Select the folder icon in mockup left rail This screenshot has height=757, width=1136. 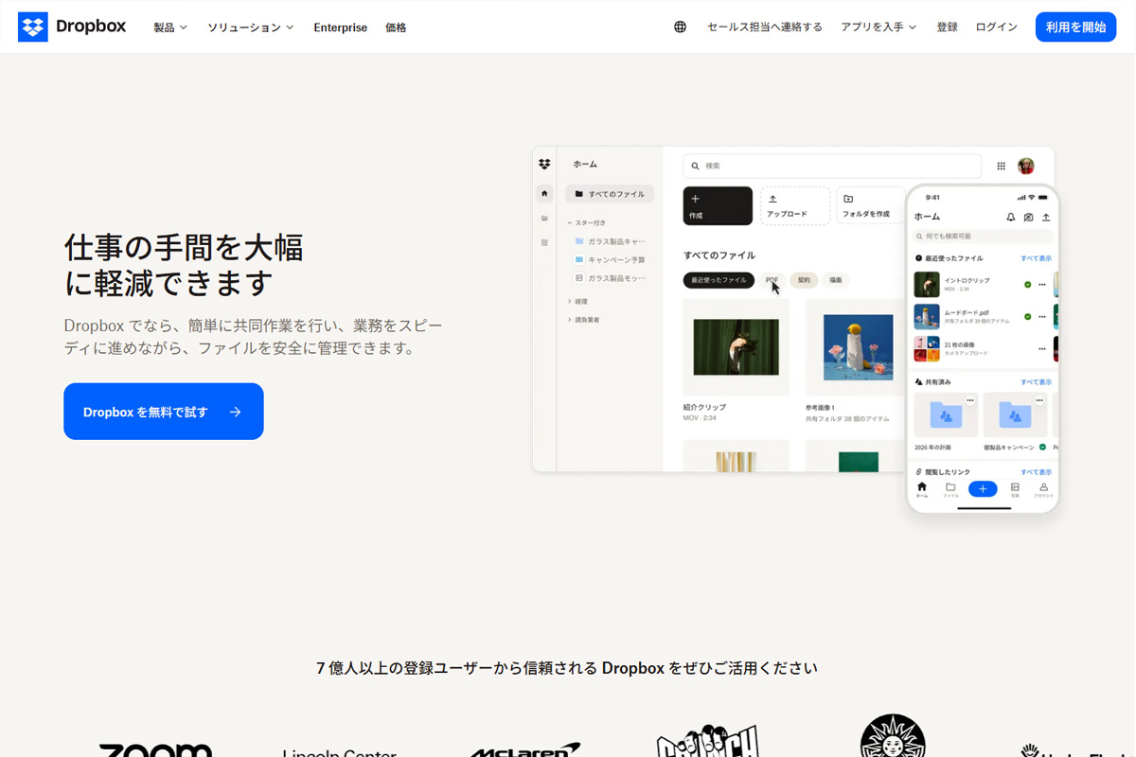[544, 219]
